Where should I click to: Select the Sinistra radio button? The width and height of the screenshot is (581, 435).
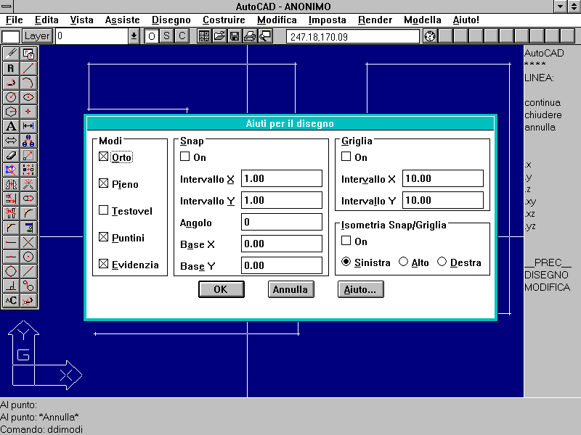[x=346, y=262]
